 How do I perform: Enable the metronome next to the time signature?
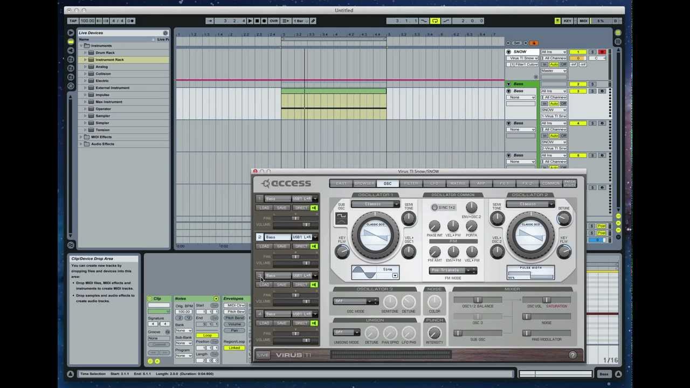pos(130,21)
